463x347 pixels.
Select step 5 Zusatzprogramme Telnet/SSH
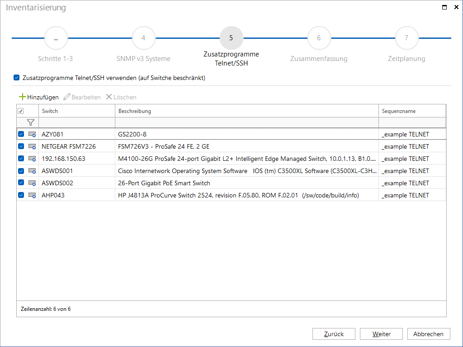coord(231,38)
